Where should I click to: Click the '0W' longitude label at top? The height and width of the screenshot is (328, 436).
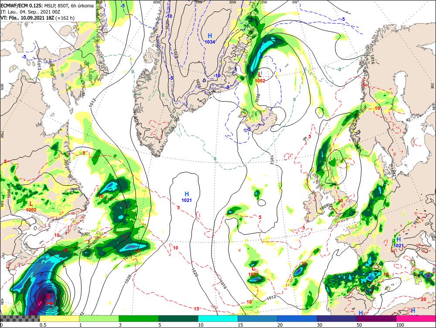point(295,2)
